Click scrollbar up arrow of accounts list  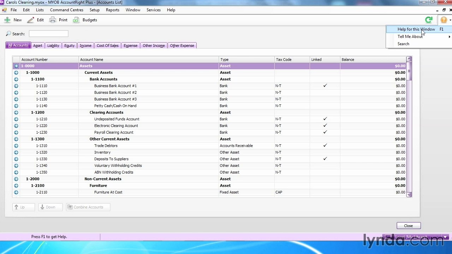[409, 59]
